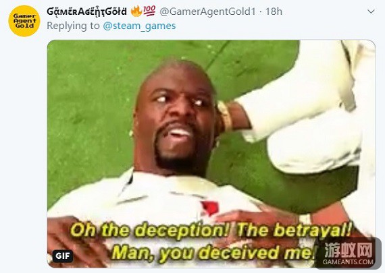The image size is (385, 273).
Task: Click the man's face in the GIF
Action: [176, 117]
